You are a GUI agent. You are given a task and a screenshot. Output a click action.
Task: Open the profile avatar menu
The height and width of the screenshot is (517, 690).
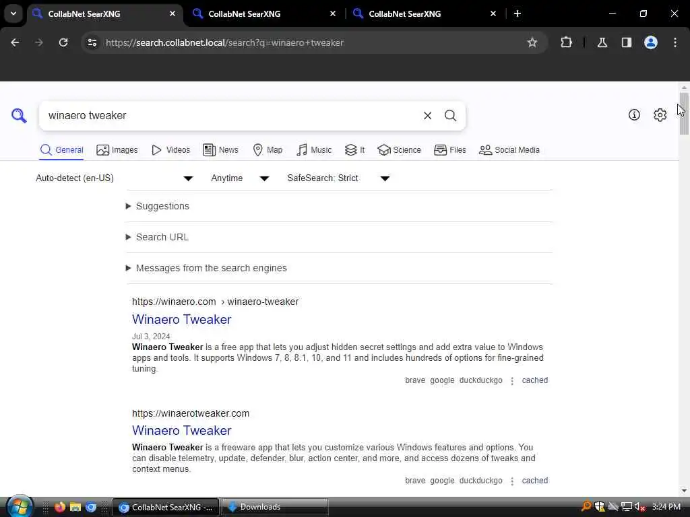click(x=650, y=42)
